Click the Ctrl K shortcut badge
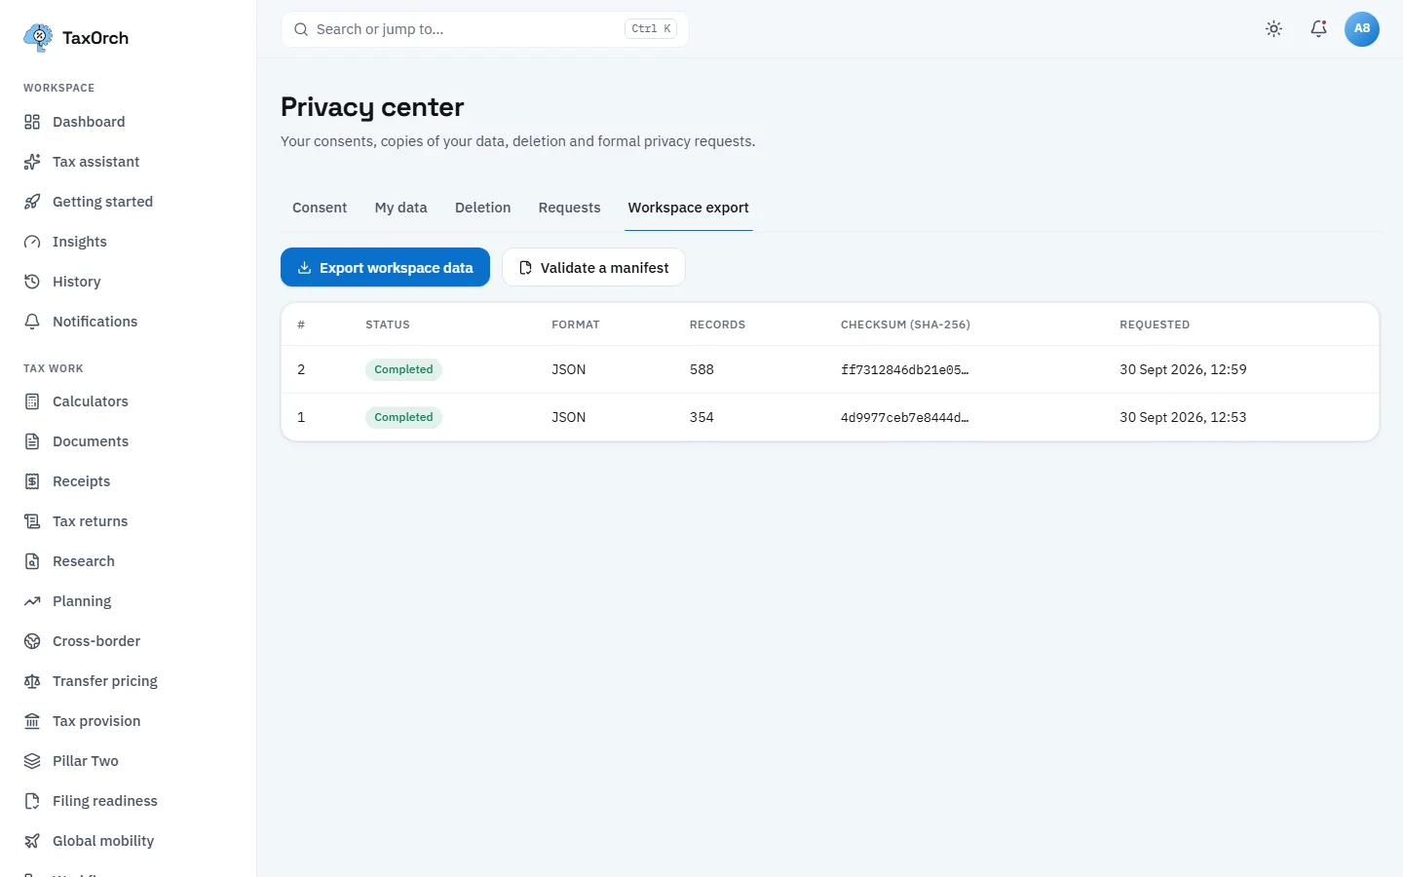The height and width of the screenshot is (877, 1403). pos(651,29)
